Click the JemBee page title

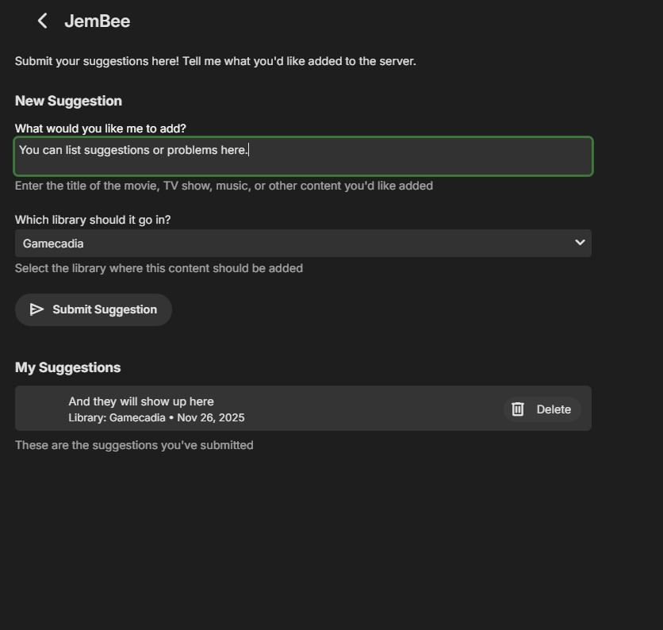(x=97, y=21)
